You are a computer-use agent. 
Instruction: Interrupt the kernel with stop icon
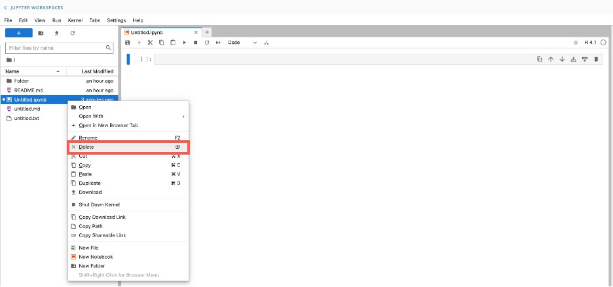pos(195,43)
